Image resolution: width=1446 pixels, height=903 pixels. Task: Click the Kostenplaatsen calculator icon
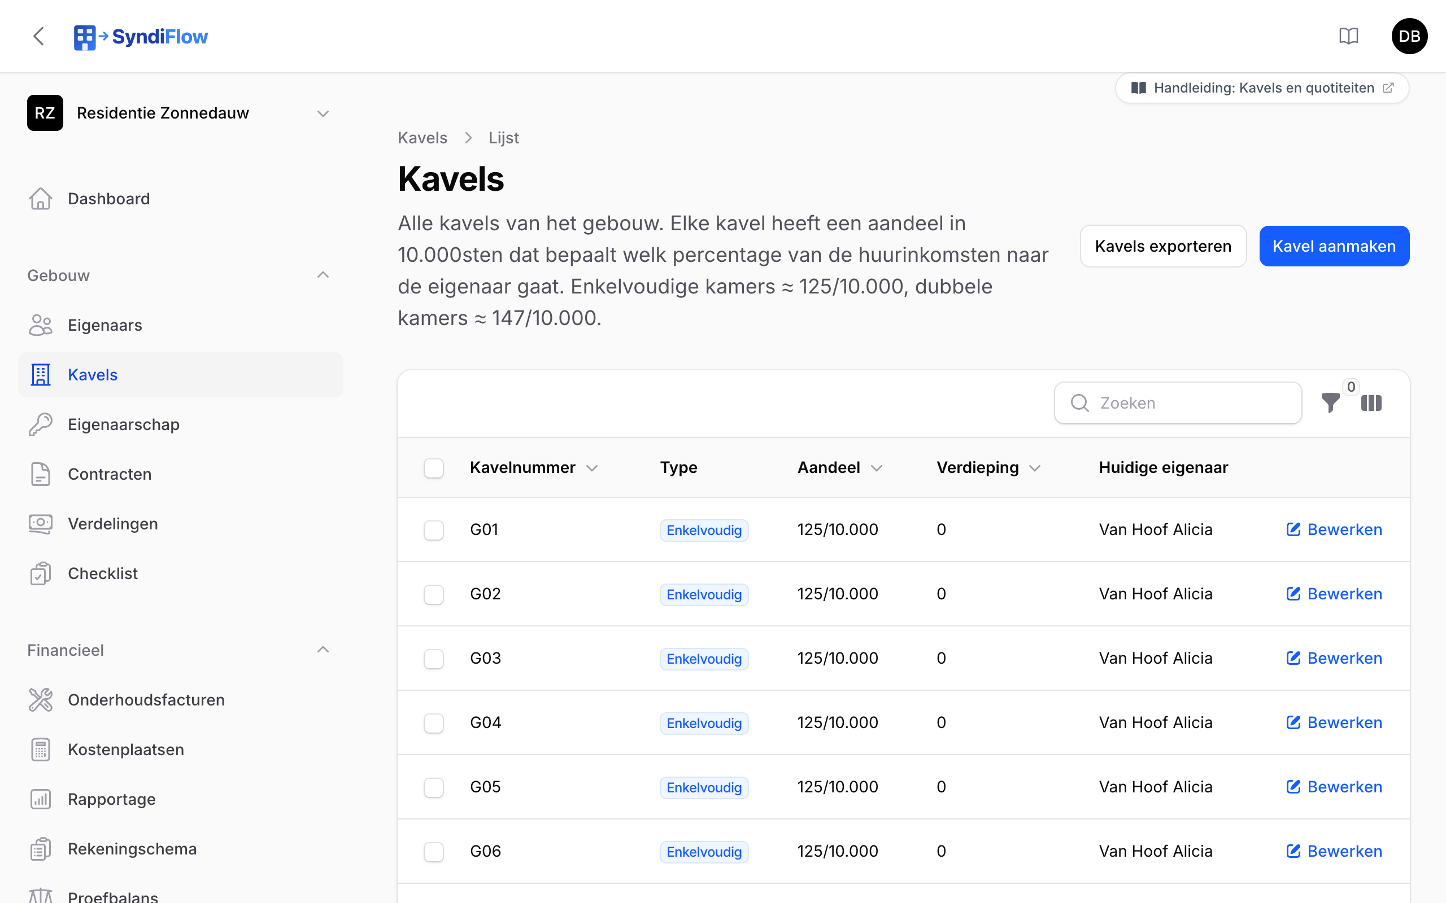click(40, 749)
